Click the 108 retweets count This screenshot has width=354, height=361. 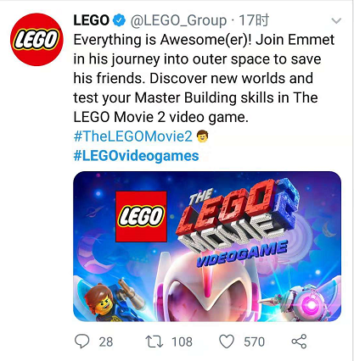tap(182, 342)
